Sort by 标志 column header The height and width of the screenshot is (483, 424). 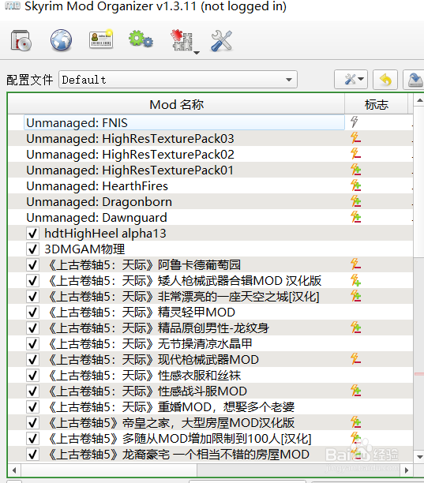click(377, 104)
